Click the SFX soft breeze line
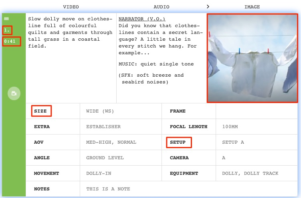 coord(151,79)
